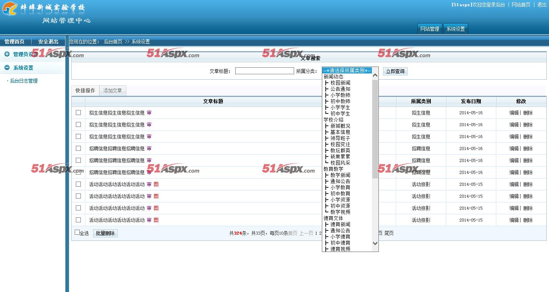
Task: Click the 文章标题 column header
Action: 213,101
